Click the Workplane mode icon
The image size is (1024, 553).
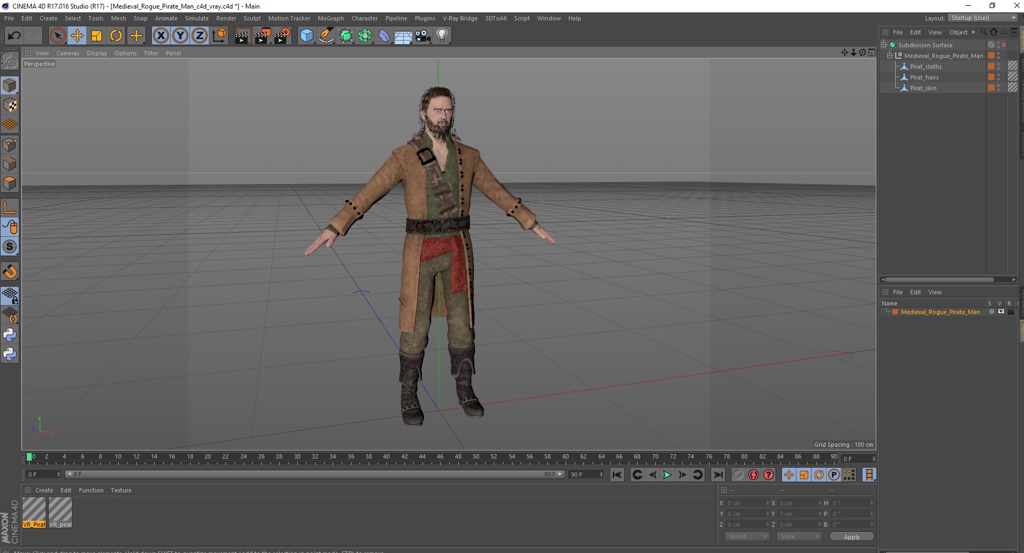[x=10, y=125]
